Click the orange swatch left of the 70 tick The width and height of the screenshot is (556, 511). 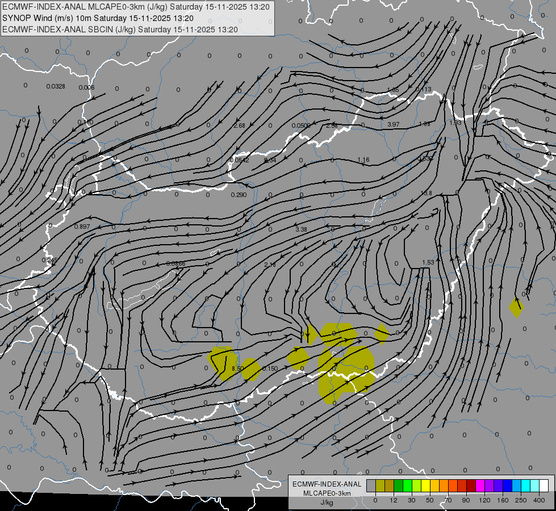point(444,485)
